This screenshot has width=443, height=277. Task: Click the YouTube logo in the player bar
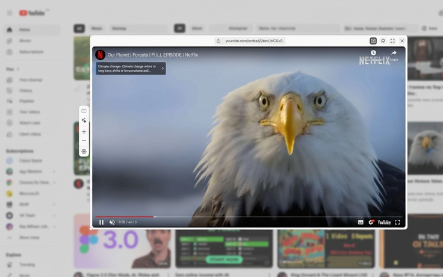coord(384,222)
